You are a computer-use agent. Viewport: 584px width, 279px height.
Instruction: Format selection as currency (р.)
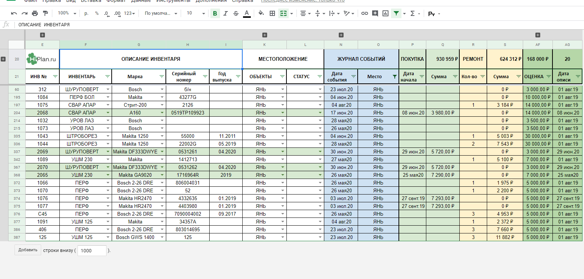click(x=86, y=13)
